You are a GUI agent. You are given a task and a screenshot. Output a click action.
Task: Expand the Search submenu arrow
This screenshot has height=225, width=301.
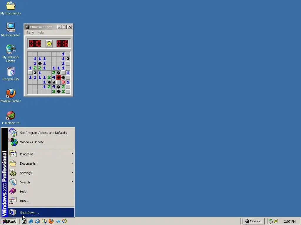[72, 182]
